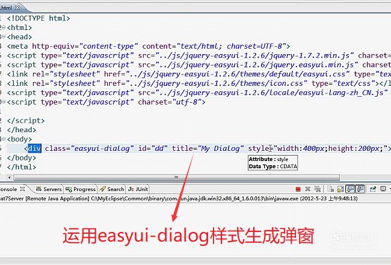This screenshot has height=265, width=391.
Task: Toggle Scroll Lock in console toolbar
Action: [x=340, y=189]
